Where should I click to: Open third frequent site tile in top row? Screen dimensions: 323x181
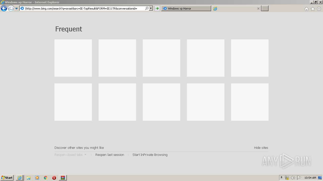(x=161, y=58)
